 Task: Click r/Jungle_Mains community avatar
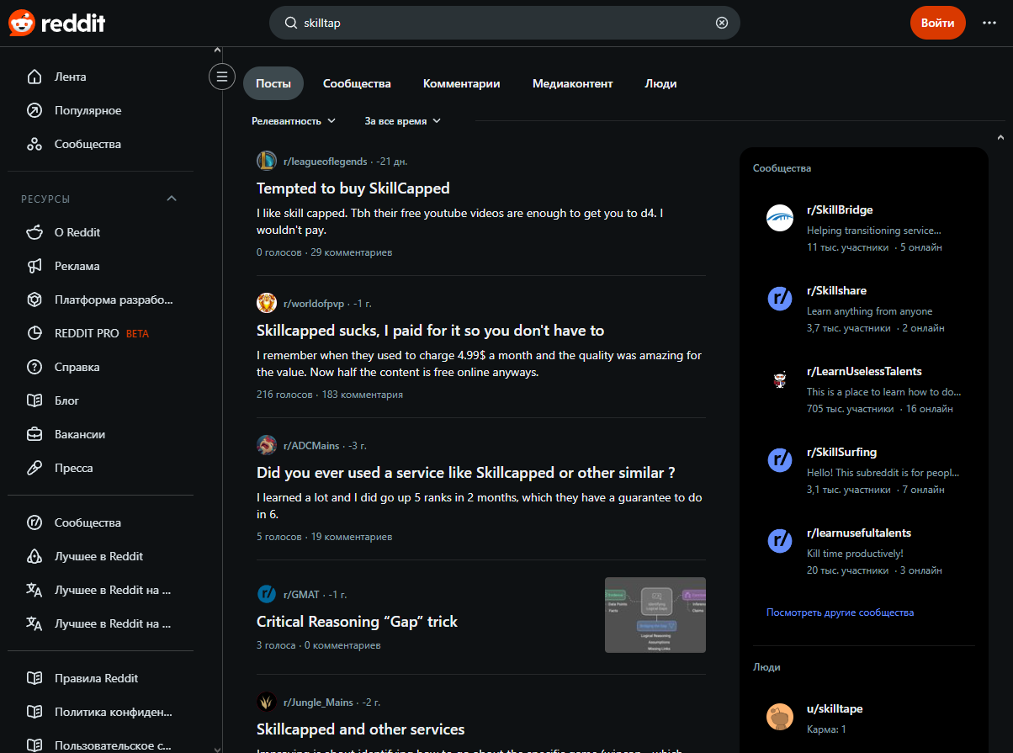click(267, 702)
